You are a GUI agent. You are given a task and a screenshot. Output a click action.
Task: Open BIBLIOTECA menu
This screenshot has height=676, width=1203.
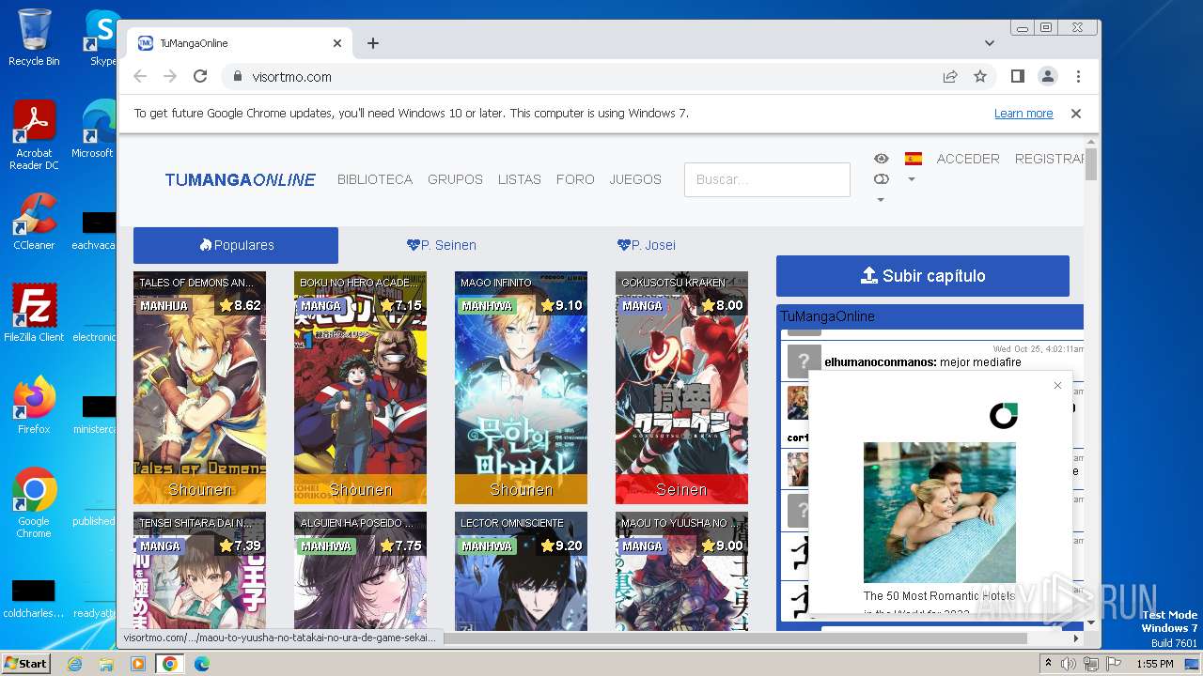[375, 179]
